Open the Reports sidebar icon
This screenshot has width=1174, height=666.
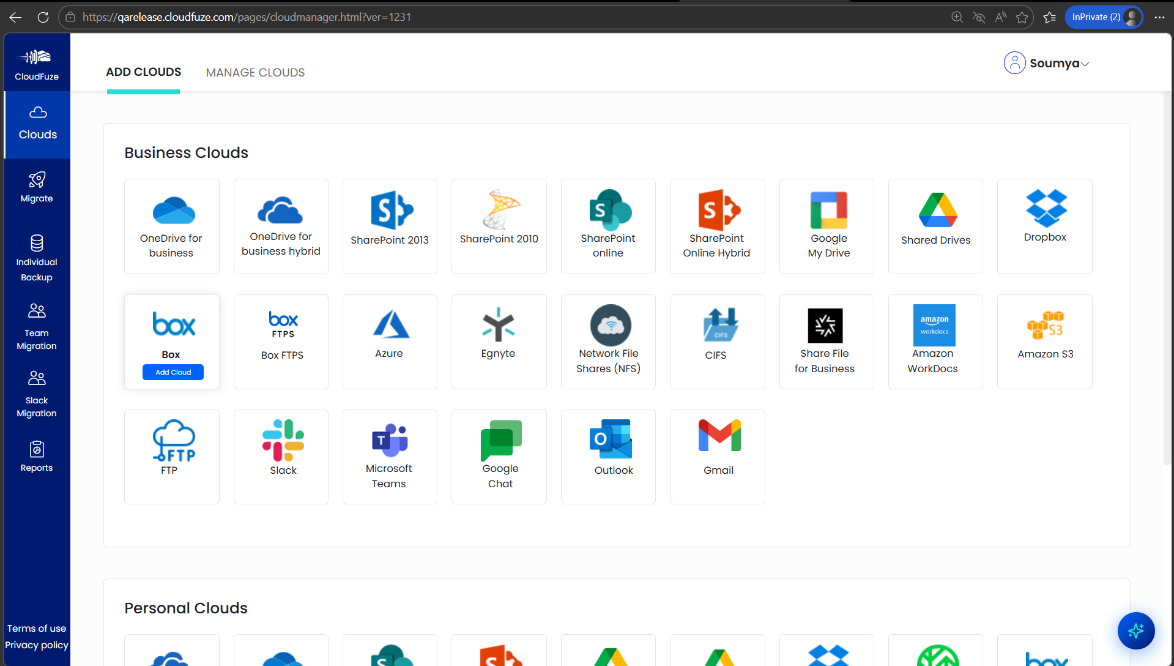point(37,457)
